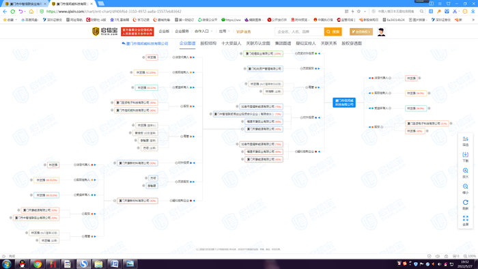Expand plus beside 曾俊宏 node
The height and width of the screenshot is (269, 478).
130,133
